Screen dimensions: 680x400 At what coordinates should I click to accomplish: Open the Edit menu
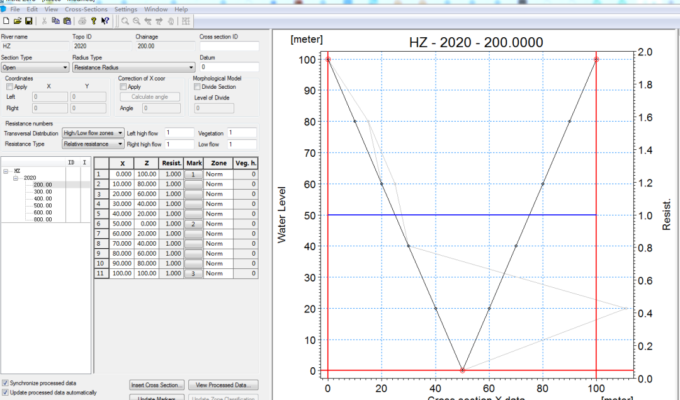(x=32, y=9)
